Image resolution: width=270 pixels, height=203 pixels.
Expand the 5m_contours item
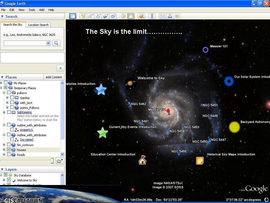click(x=4, y=145)
